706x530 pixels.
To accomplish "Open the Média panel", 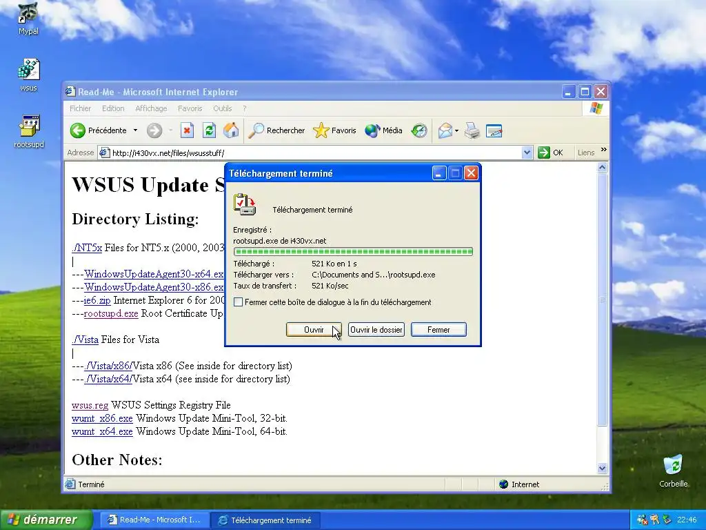I will 383,130.
